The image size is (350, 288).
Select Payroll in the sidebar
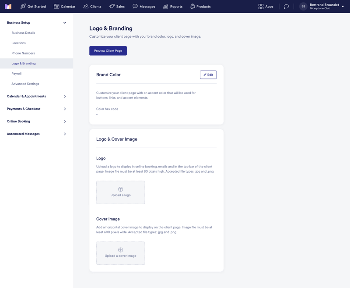pyautogui.click(x=16, y=74)
